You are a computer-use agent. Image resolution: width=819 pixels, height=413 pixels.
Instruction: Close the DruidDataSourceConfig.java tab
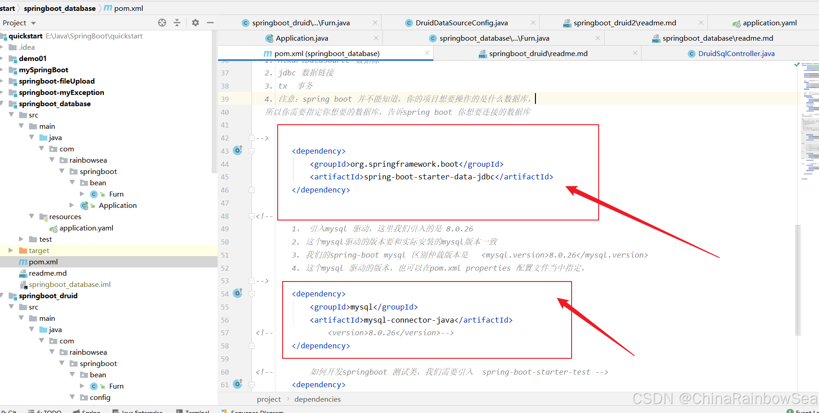pos(533,23)
